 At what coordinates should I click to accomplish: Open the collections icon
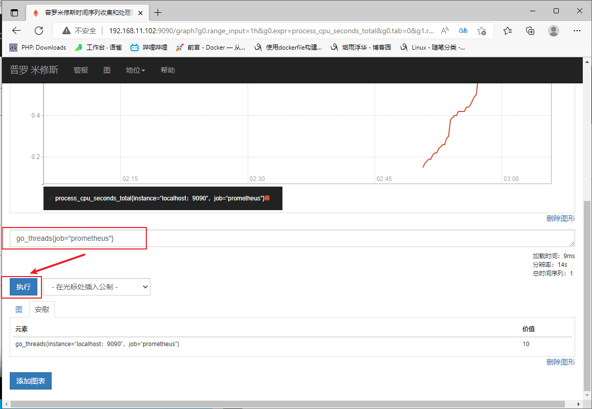[530, 31]
